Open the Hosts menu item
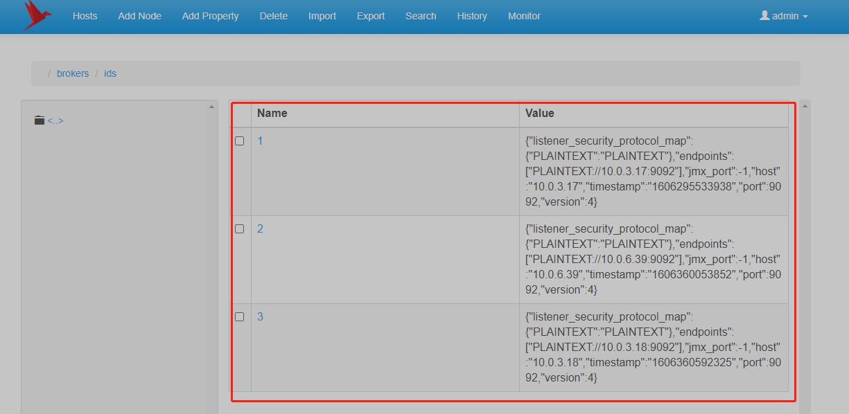849x414 pixels. coord(85,16)
